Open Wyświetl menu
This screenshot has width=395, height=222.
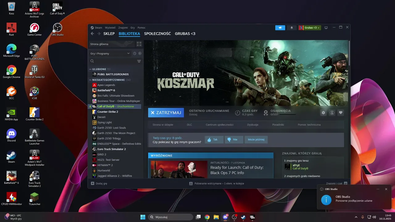(x=110, y=28)
